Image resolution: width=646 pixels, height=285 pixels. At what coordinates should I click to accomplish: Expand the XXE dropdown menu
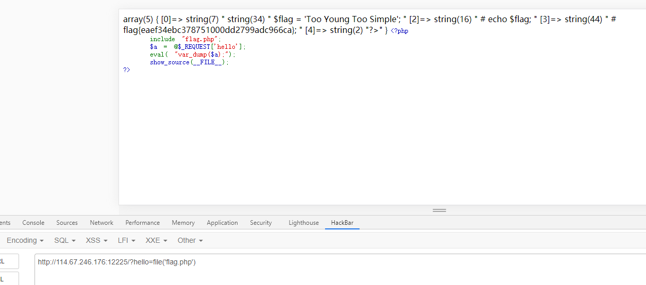157,240
